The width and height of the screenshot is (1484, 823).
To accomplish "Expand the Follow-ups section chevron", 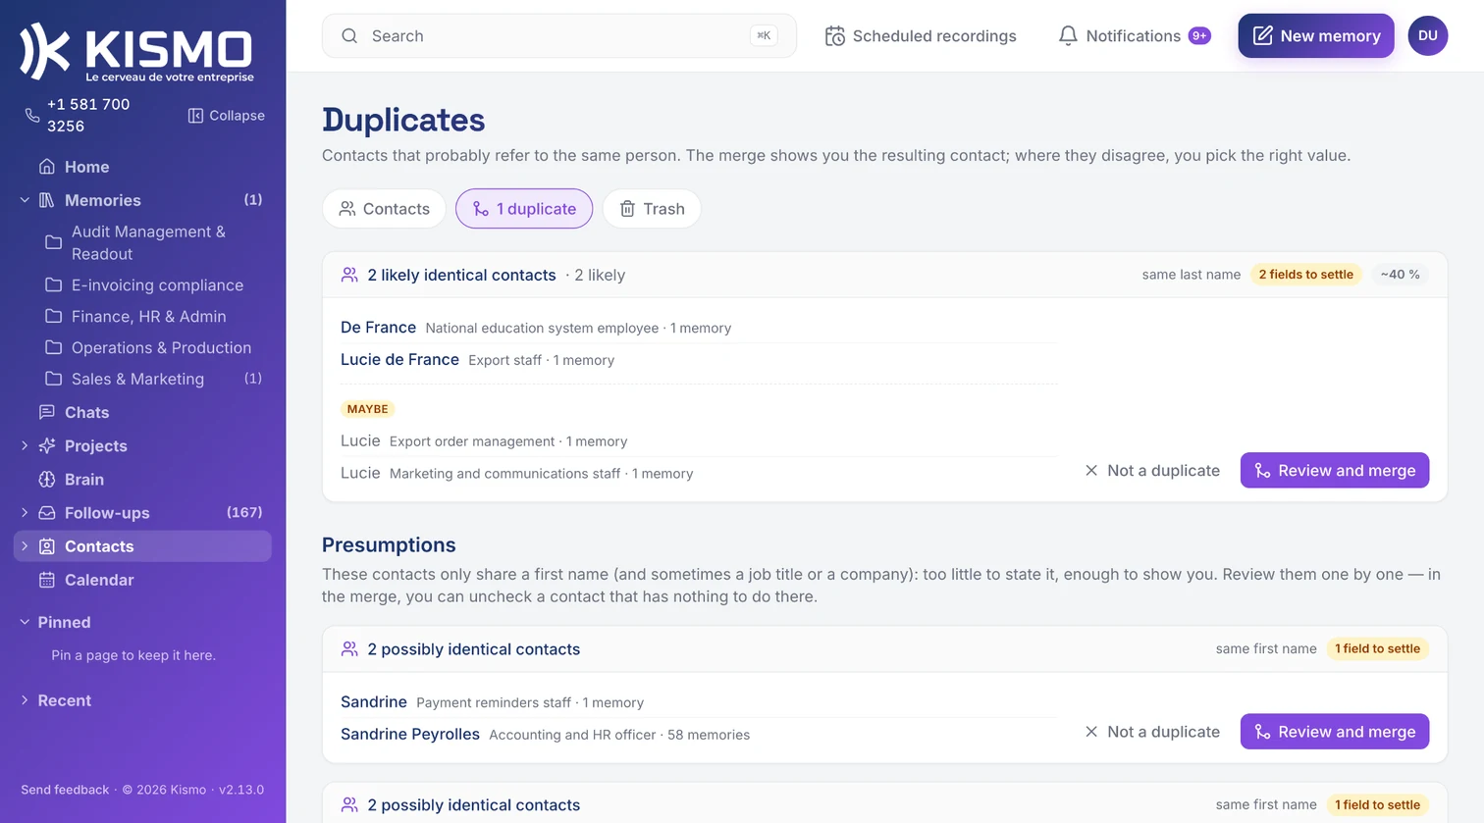I will point(25,513).
